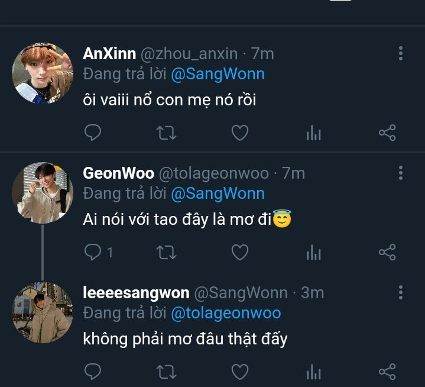Like leeeesangwon's reply

coord(239,372)
